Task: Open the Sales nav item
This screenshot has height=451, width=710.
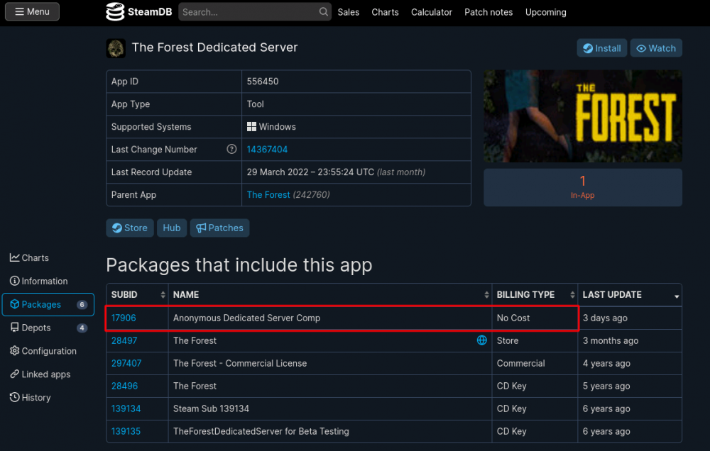Action: [348, 12]
